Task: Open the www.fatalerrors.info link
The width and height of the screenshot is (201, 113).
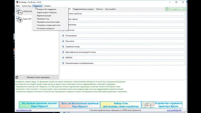Action: tap(24, 110)
